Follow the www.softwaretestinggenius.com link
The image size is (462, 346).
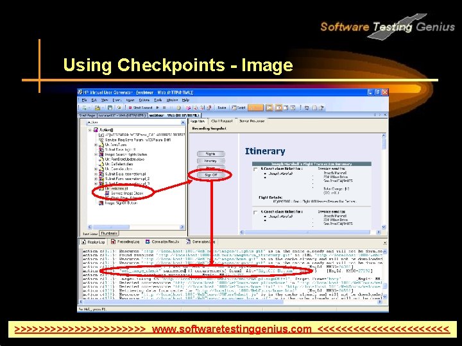[x=232, y=329]
